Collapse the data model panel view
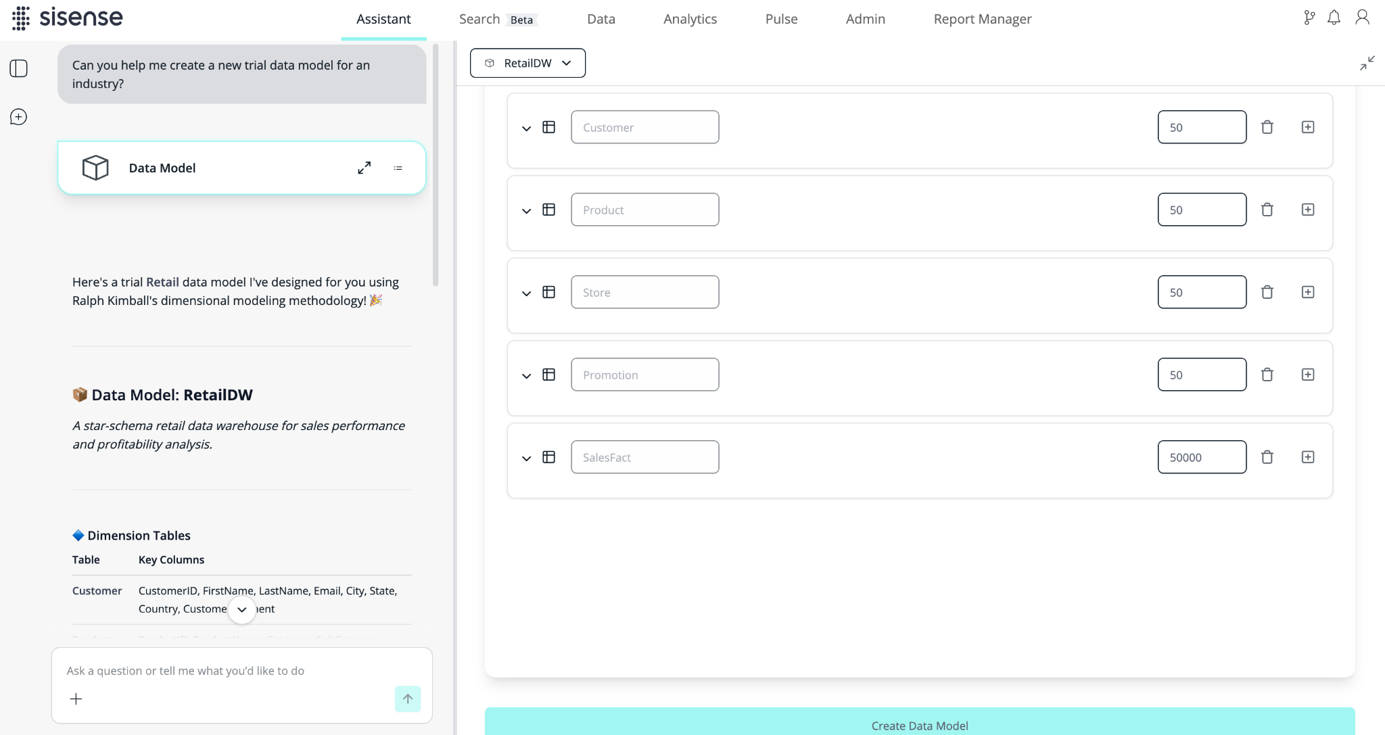This screenshot has width=1385, height=735. point(1367,63)
